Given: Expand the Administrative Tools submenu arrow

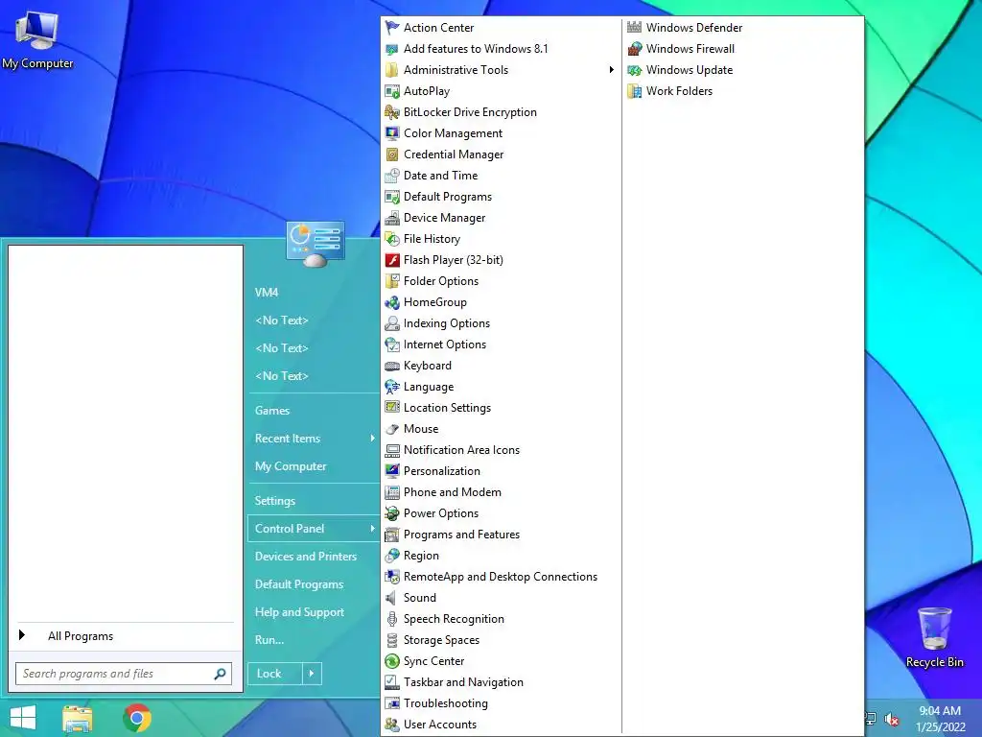Looking at the screenshot, I should (611, 69).
